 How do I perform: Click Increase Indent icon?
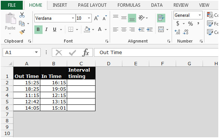[150, 29]
